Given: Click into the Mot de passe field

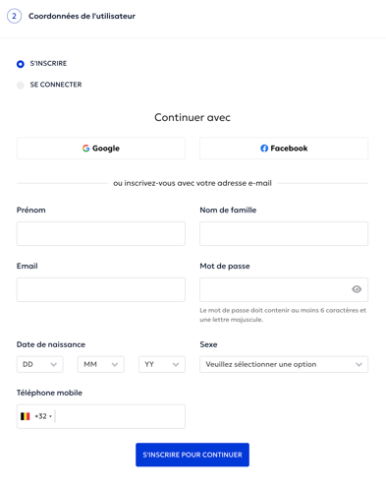Looking at the screenshot, I should click(275, 290).
